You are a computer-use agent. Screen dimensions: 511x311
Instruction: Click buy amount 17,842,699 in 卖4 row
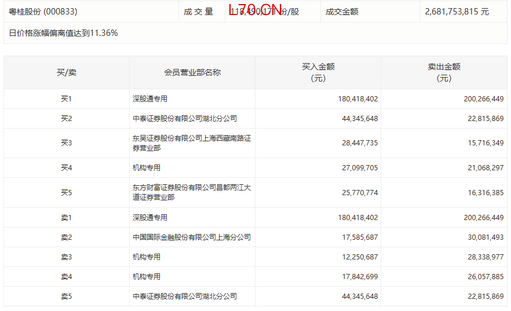tap(358, 277)
